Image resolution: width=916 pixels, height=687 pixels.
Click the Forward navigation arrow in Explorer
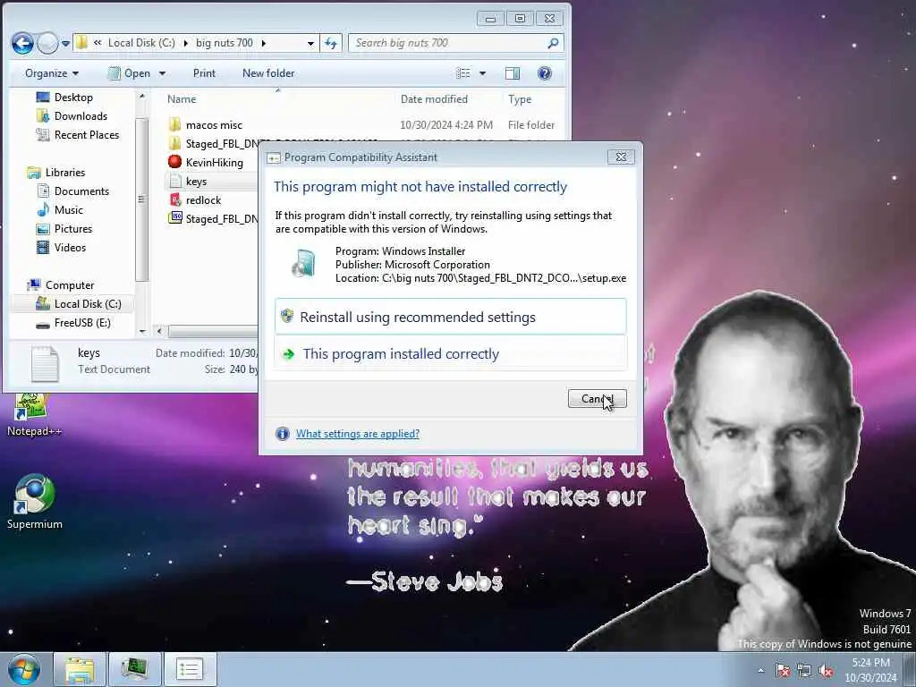(x=47, y=43)
